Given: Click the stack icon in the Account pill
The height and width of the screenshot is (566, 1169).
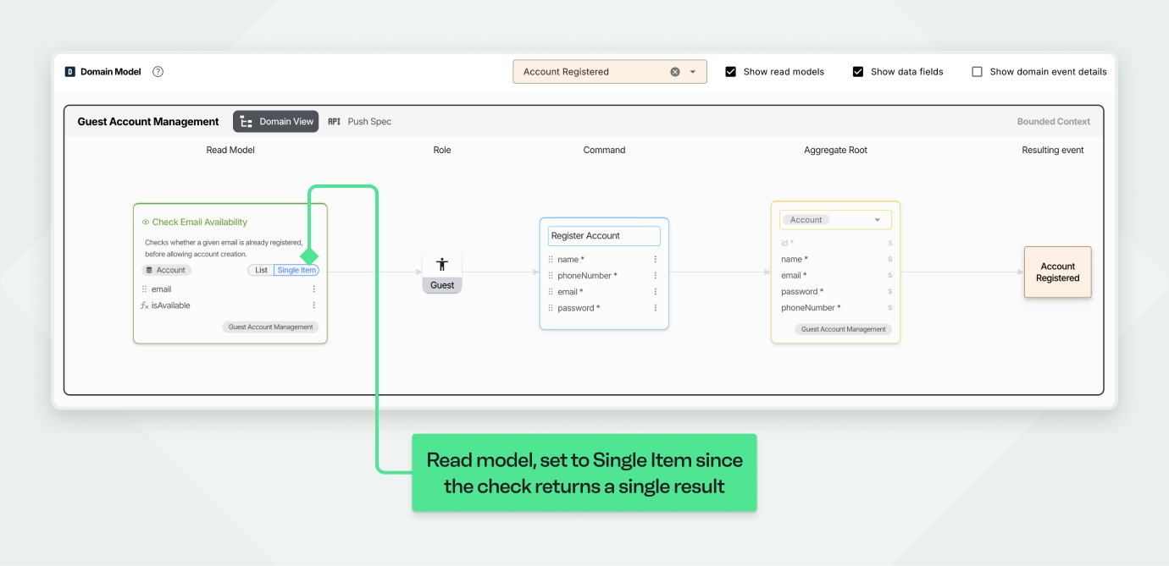Looking at the screenshot, I should [149, 271].
